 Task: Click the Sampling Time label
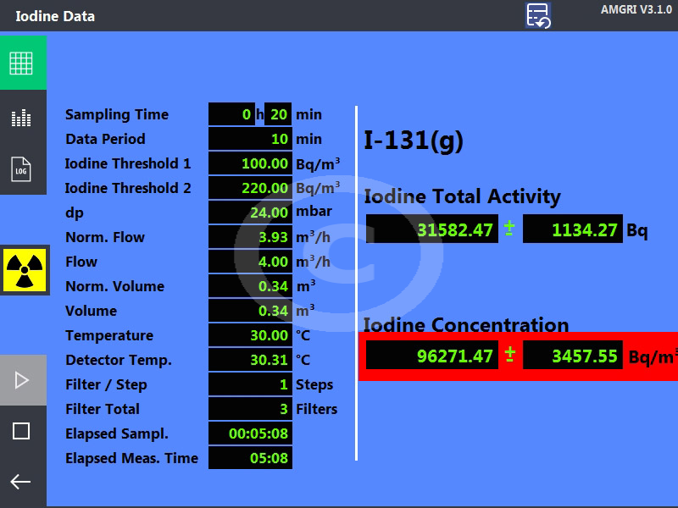[x=117, y=114]
